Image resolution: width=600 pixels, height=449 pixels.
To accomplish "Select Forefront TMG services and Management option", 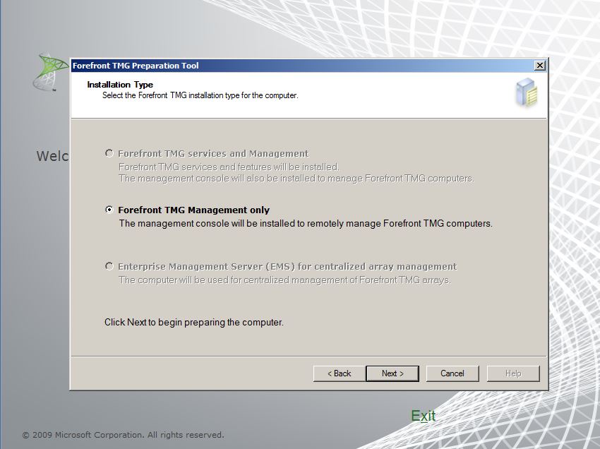I will click(109, 153).
